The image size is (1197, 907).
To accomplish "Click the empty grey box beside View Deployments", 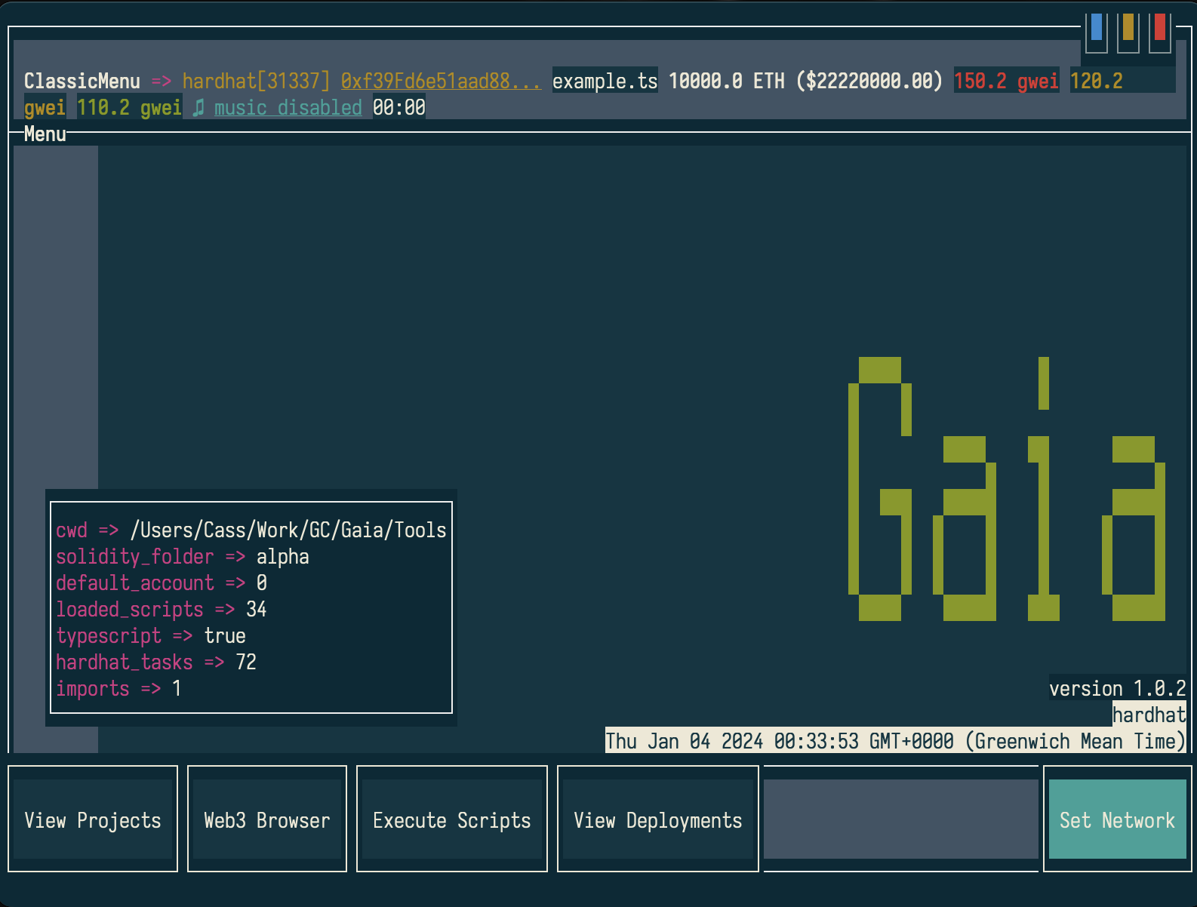I will pos(901,819).
